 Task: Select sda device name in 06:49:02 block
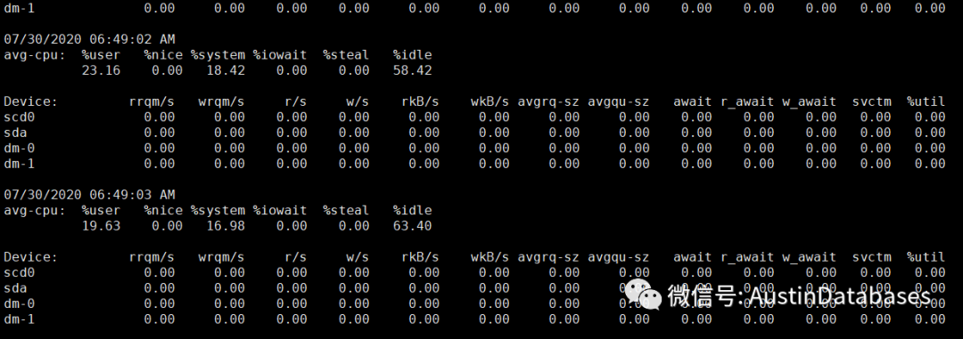click(x=15, y=133)
